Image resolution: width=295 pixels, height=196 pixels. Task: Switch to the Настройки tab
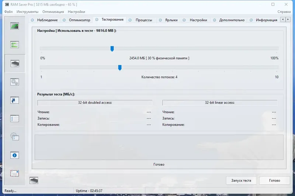point(195,20)
